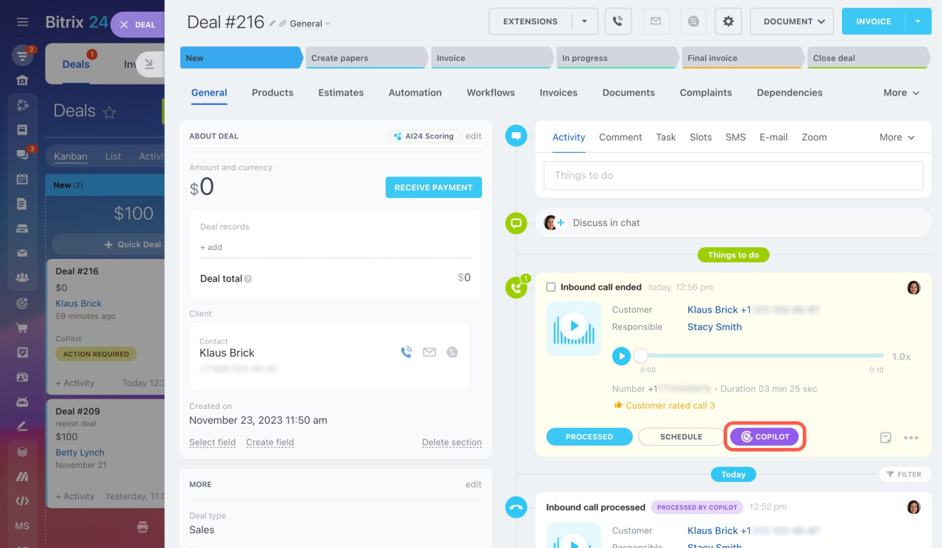The image size is (942, 548).
Task: Check the Inbound call ended checkbox
Action: (x=550, y=287)
